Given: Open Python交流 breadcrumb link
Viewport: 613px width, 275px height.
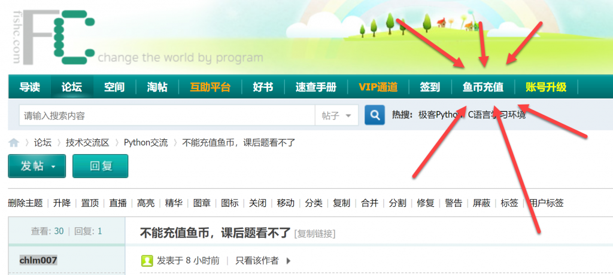Looking at the screenshot, I should point(146,143).
